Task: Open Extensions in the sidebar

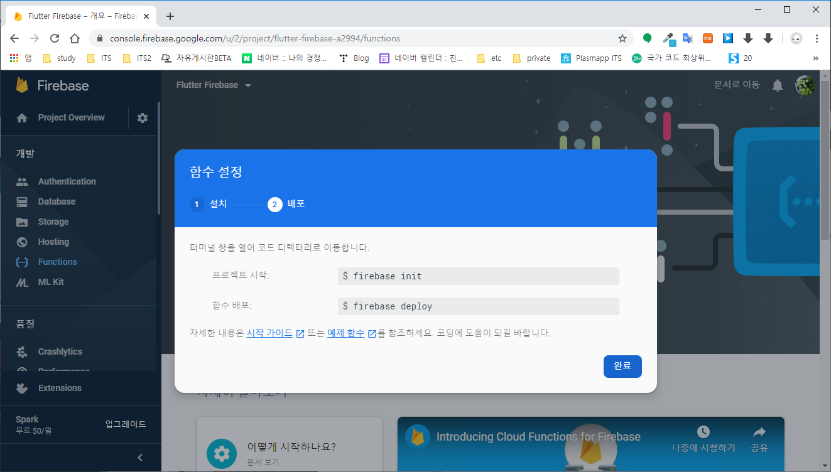Action: click(60, 388)
